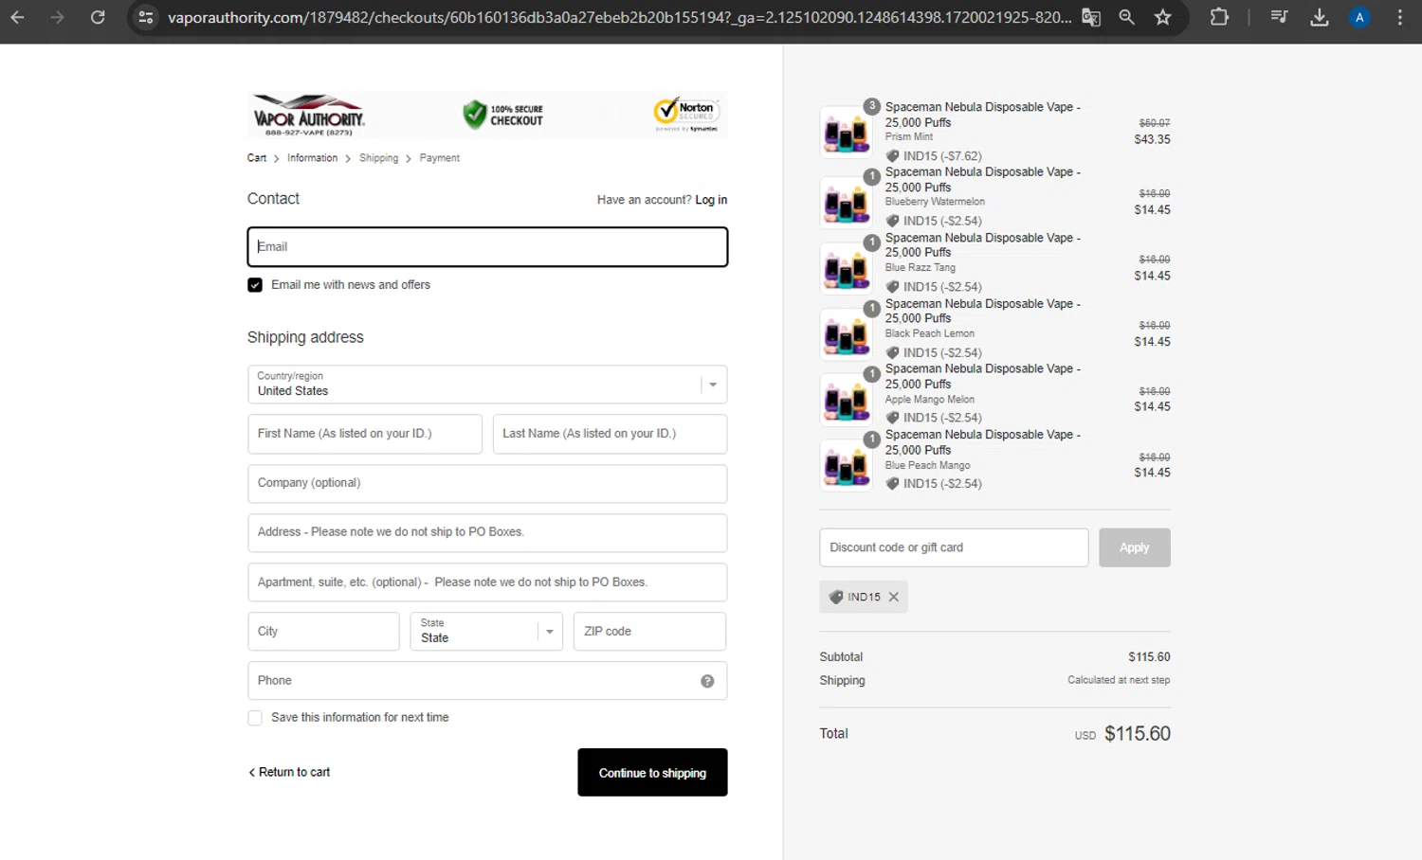The image size is (1422, 860).
Task: Click the Log in link
Action: coord(711,200)
